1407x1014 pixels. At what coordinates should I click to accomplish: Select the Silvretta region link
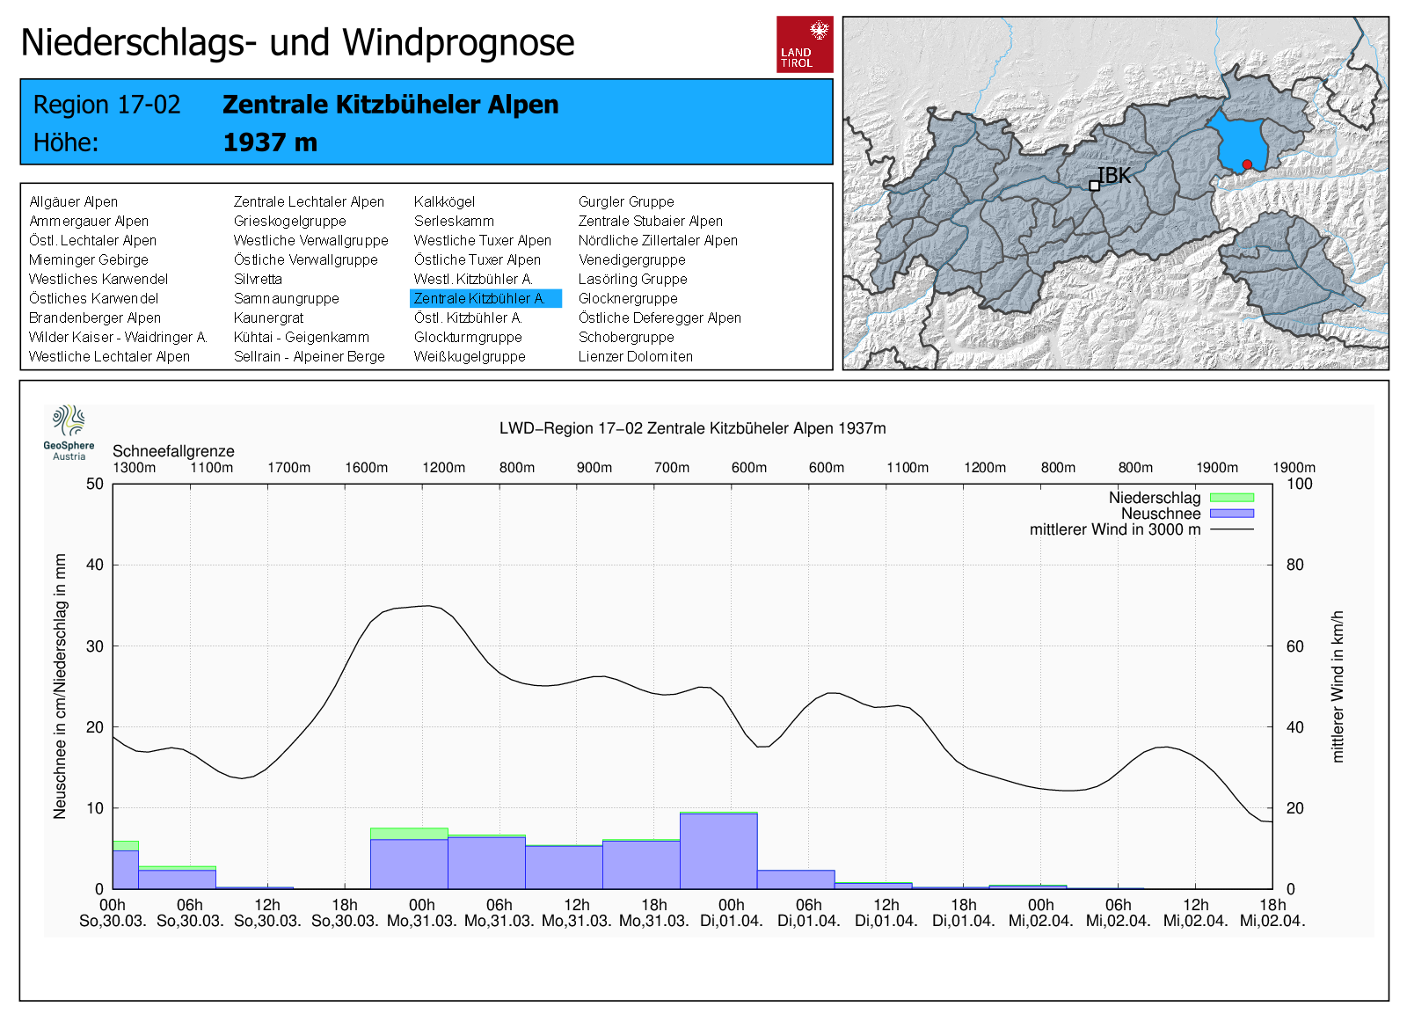258,280
